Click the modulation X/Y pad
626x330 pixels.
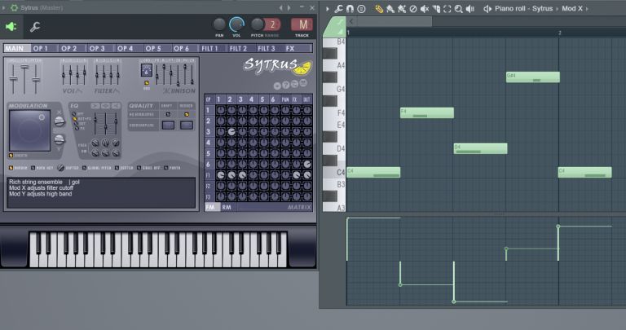tap(29, 130)
